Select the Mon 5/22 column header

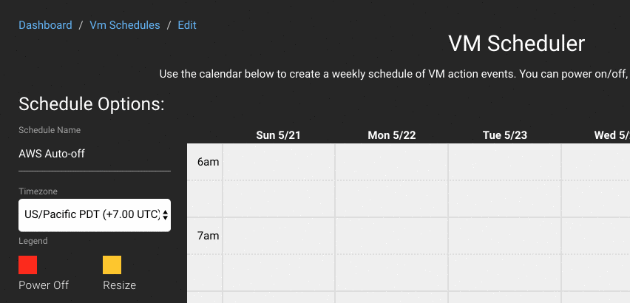pos(392,135)
